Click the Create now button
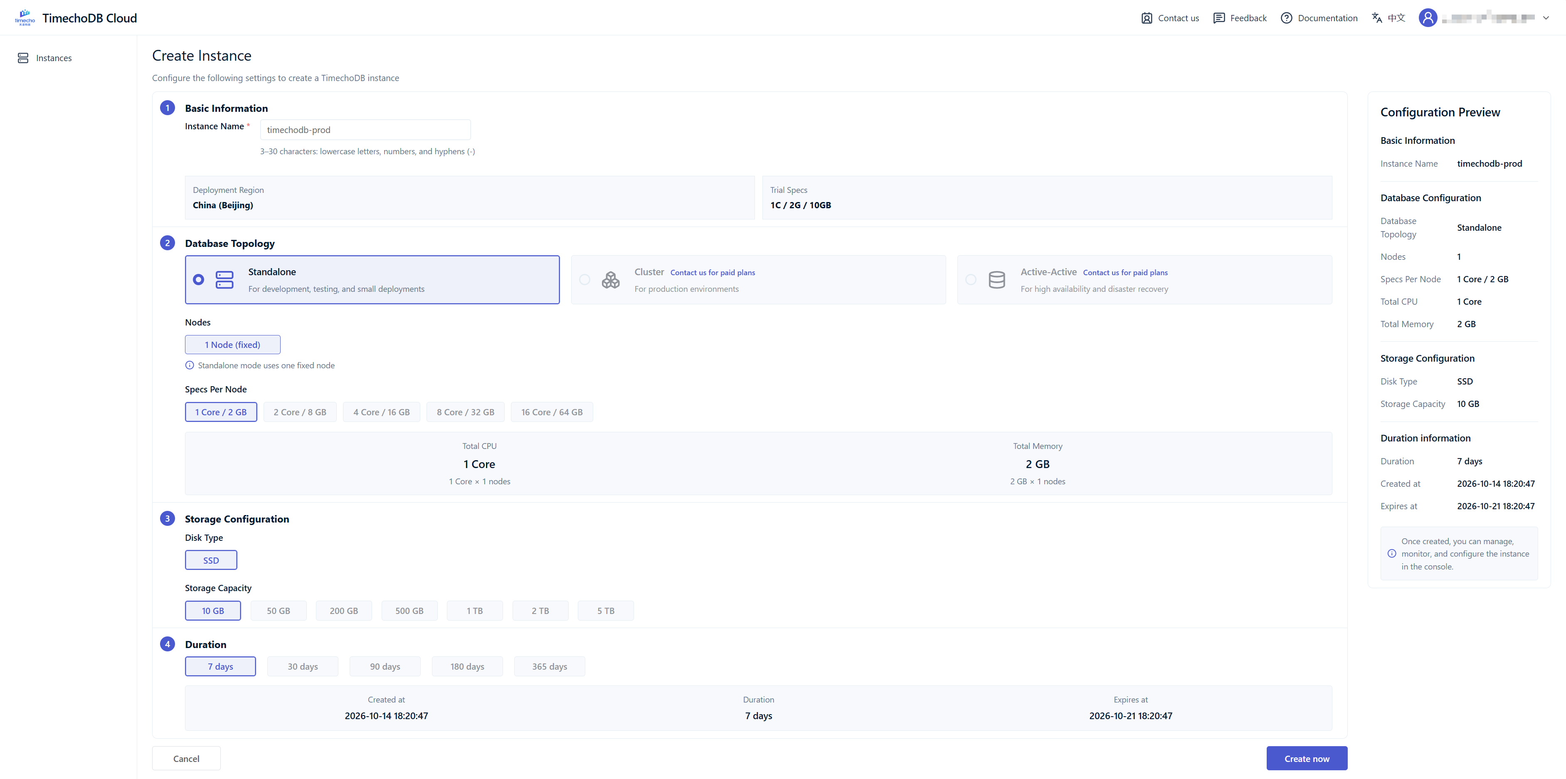The image size is (1566, 779). click(1307, 758)
